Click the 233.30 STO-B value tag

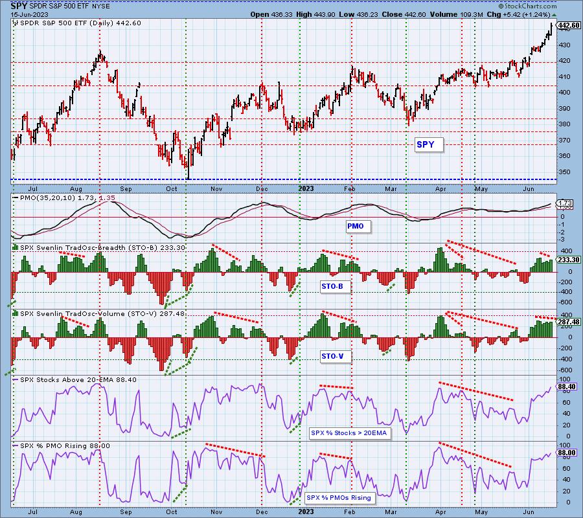click(567, 260)
